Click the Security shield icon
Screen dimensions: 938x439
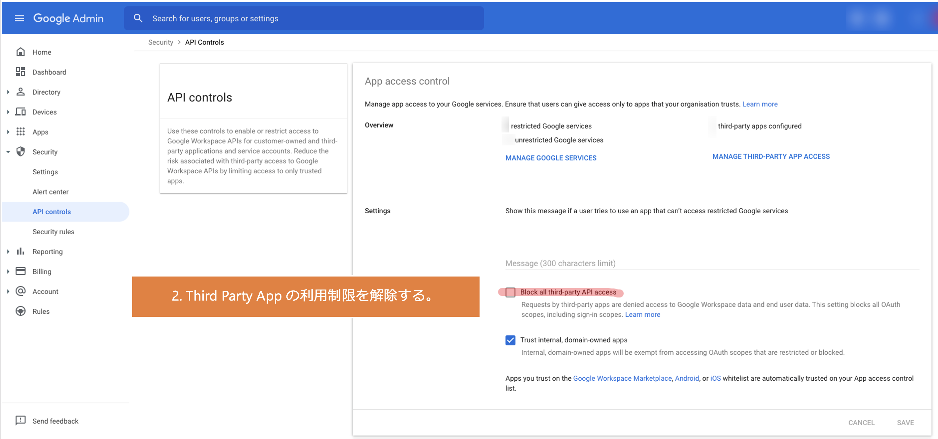pos(20,151)
